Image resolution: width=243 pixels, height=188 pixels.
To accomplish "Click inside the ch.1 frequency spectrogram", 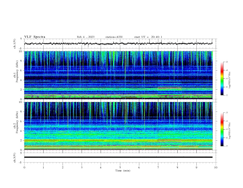I will 118,75.
